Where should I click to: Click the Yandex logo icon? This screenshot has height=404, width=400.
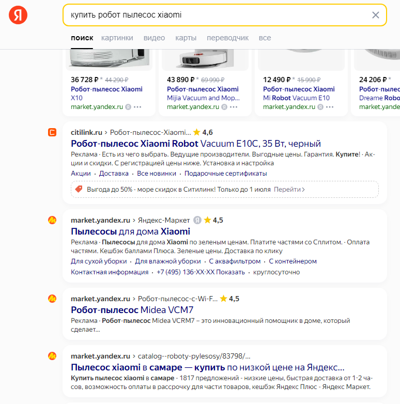tap(18, 15)
